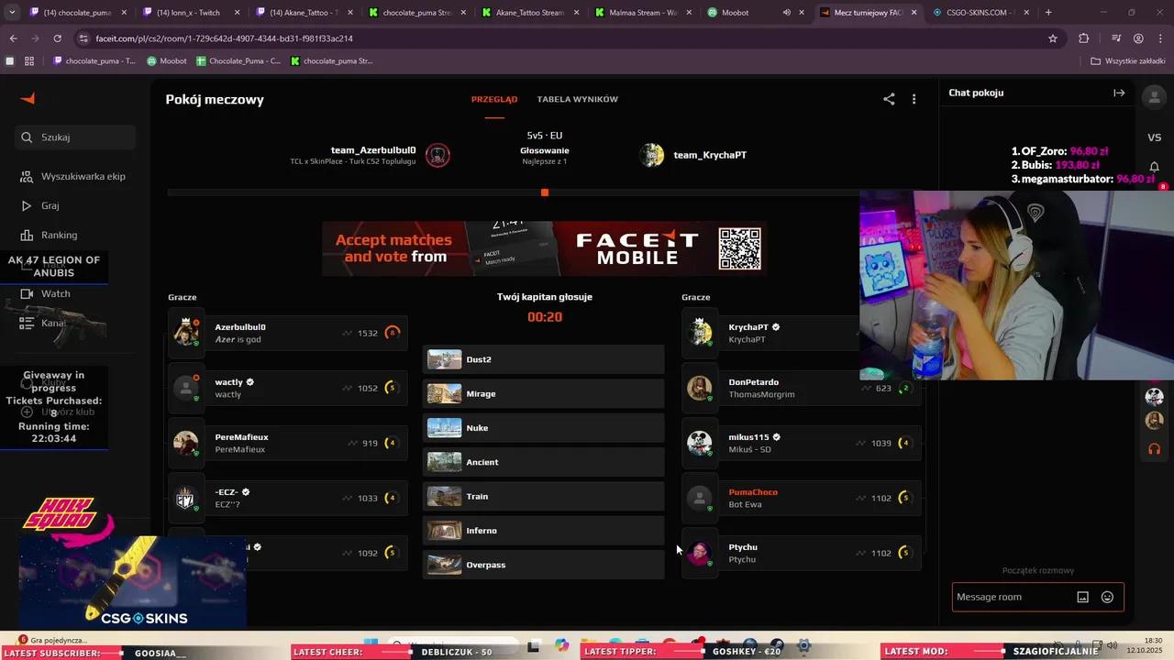Open Chrome apps grid in bookmarks bar
The height and width of the screenshot is (660, 1174).
tap(29, 61)
